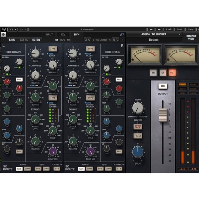199x199 pixels.
Task: Select STEREO meter monitor mode
Action: 182,84
